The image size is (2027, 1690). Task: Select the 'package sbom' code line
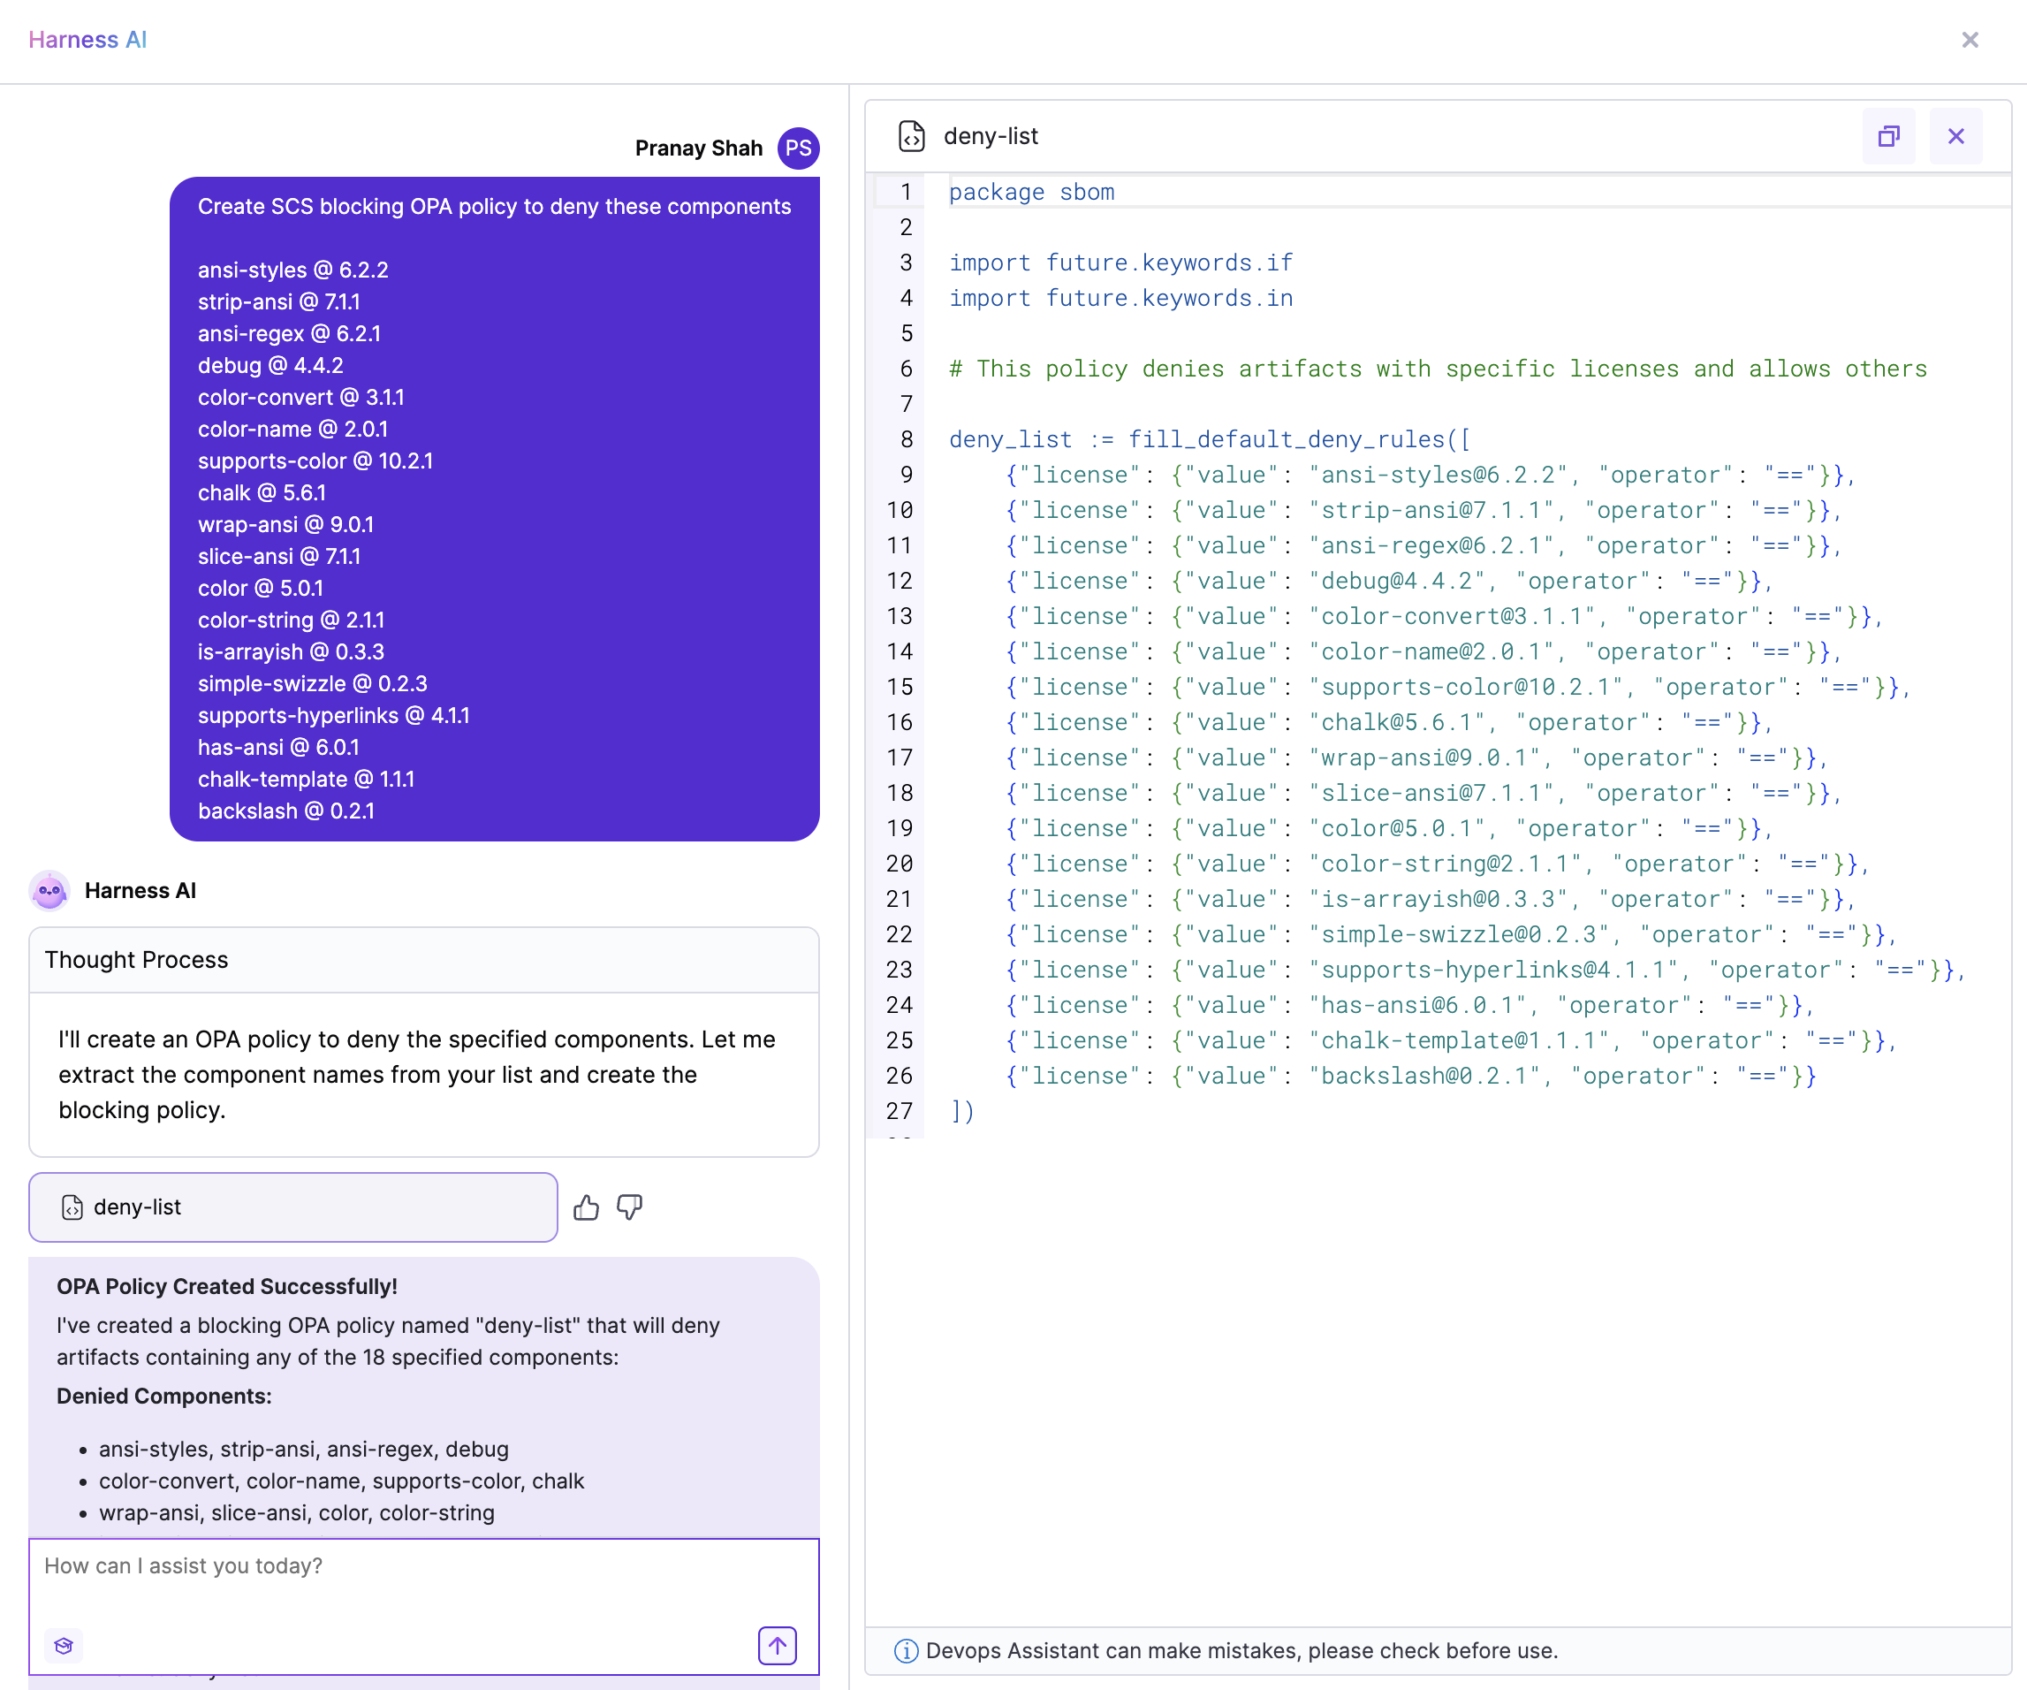click(x=1031, y=192)
